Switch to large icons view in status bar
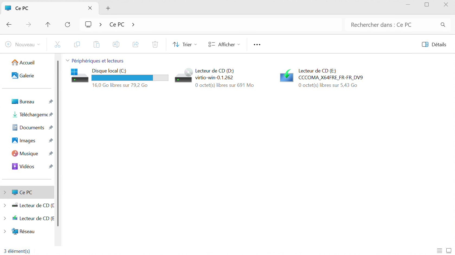 click(x=449, y=251)
